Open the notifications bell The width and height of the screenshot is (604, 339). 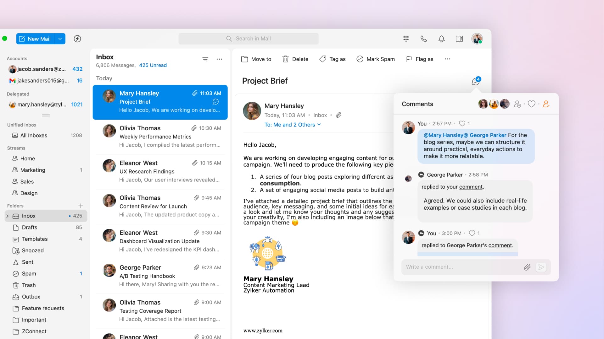tap(442, 39)
